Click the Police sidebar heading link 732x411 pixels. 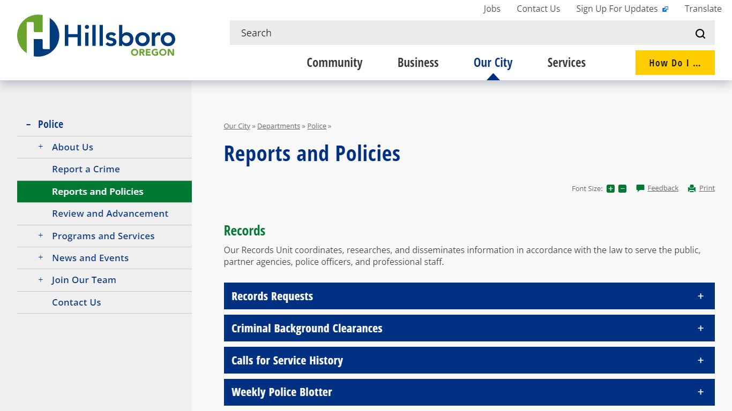[50, 124]
